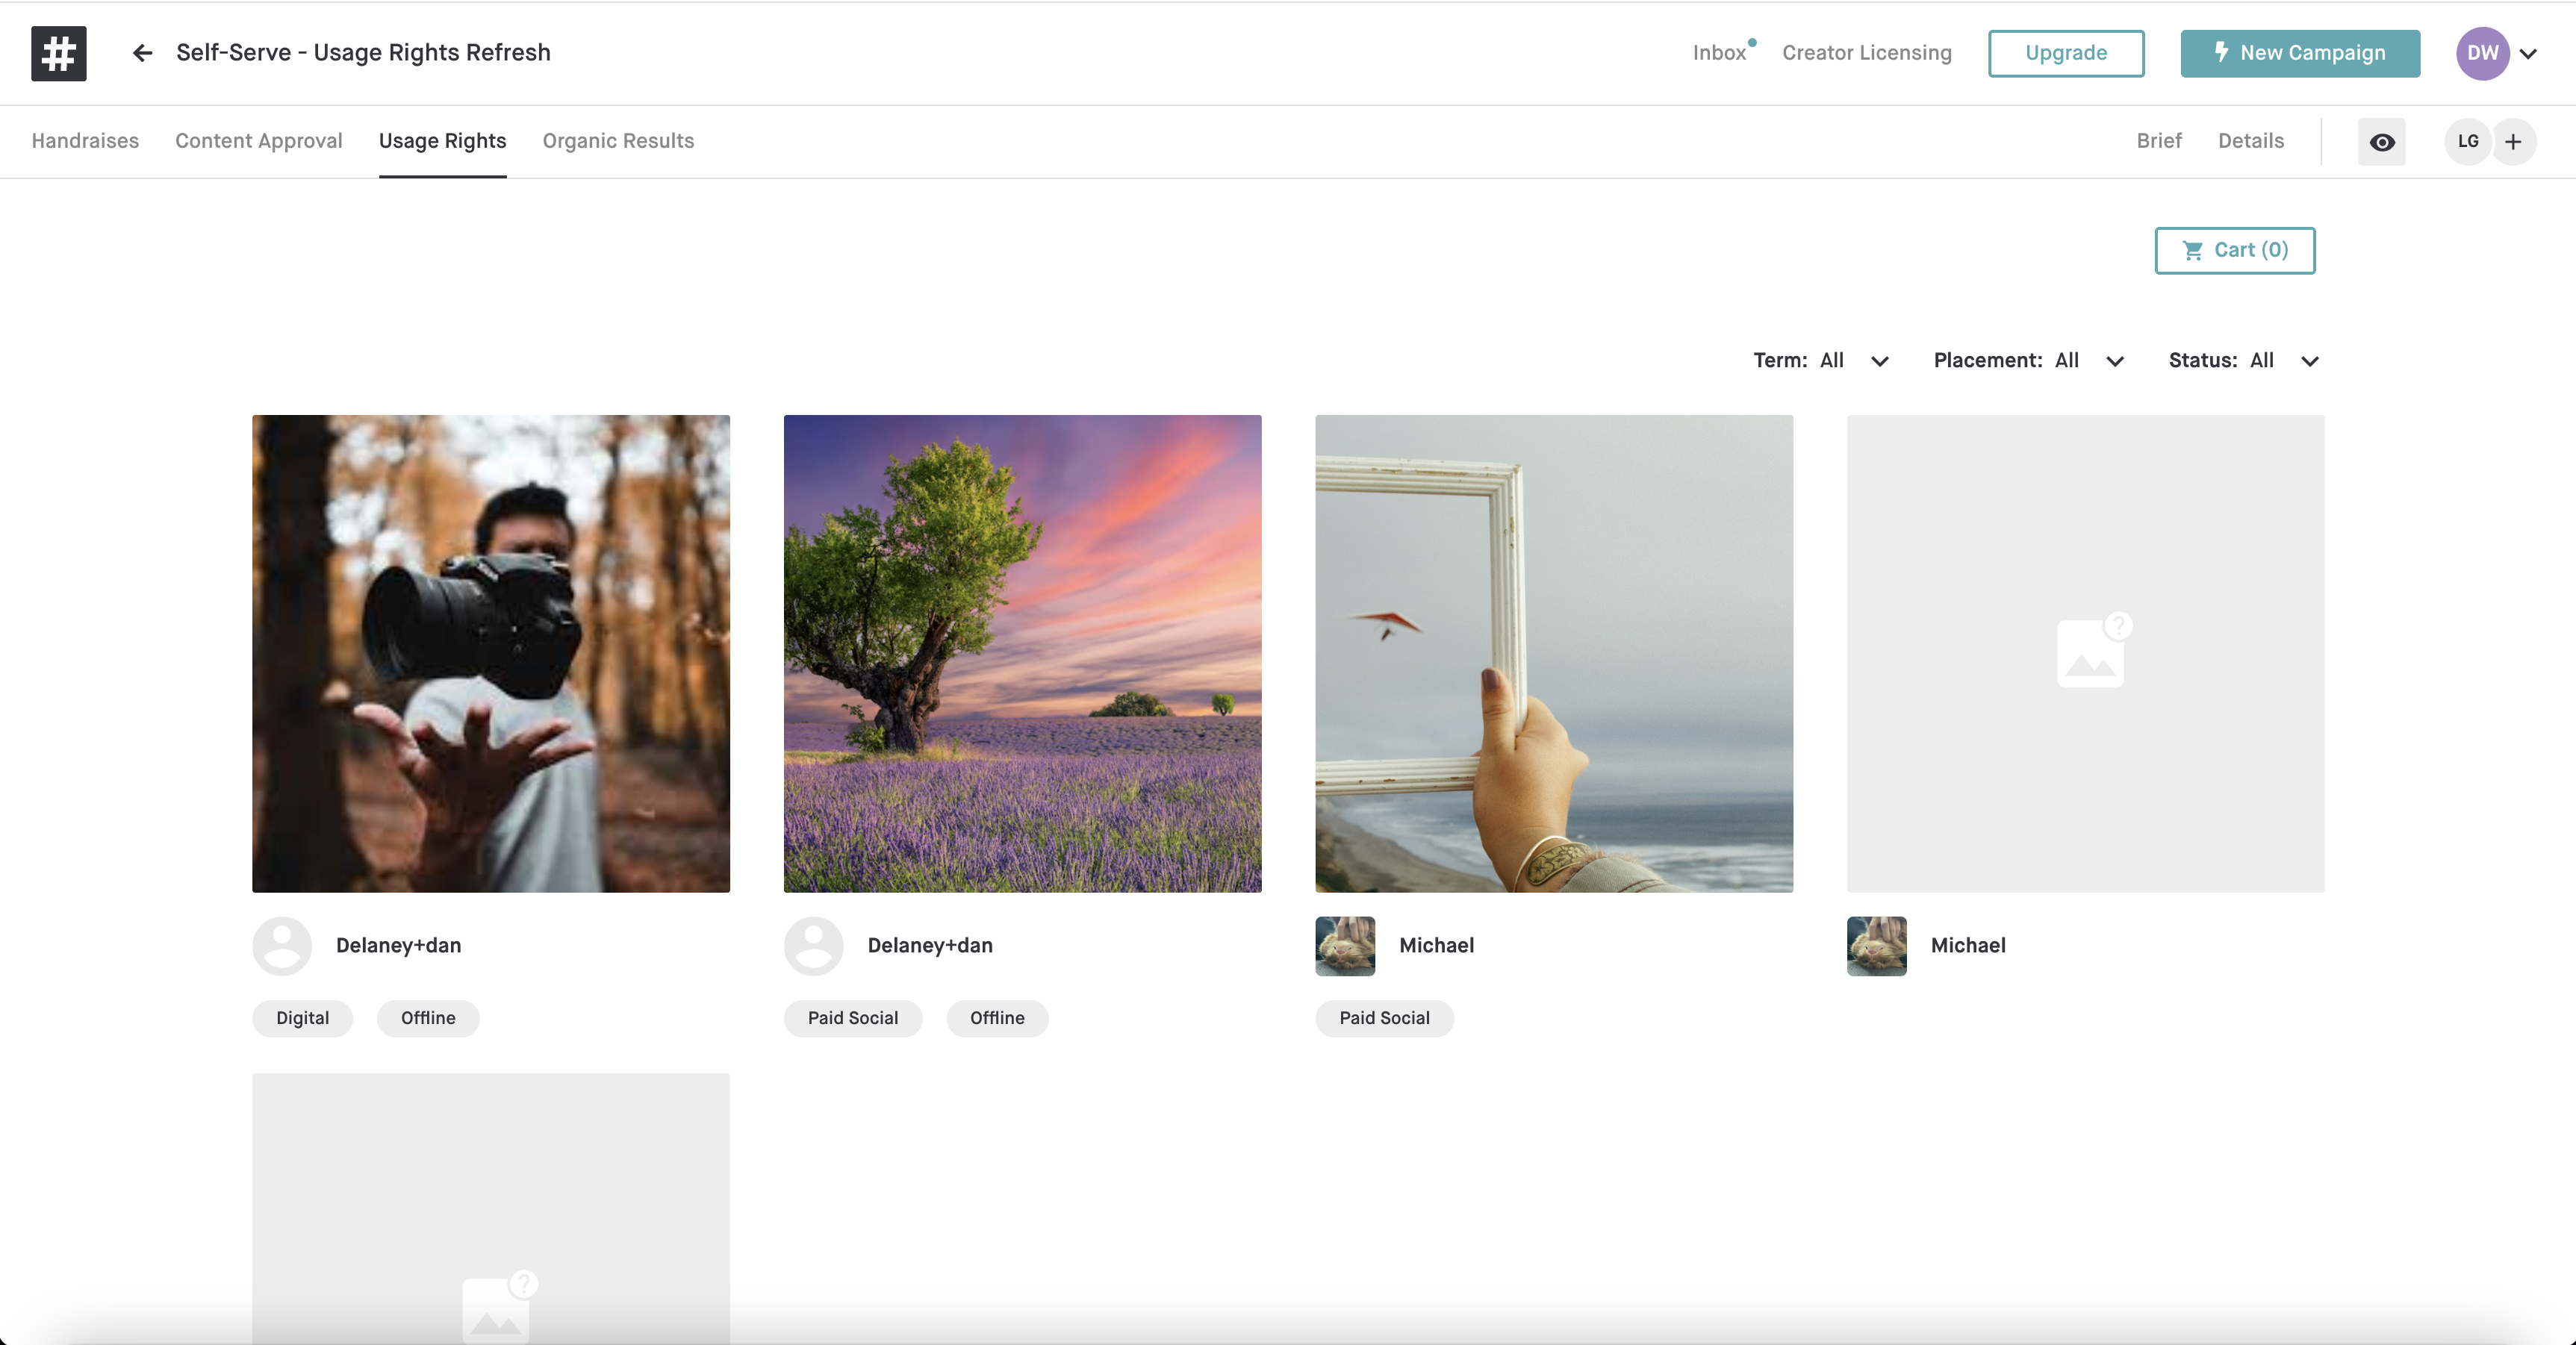This screenshot has width=2576, height=1345.
Task: Toggle the eye preview icon
Action: (x=2381, y=142)
